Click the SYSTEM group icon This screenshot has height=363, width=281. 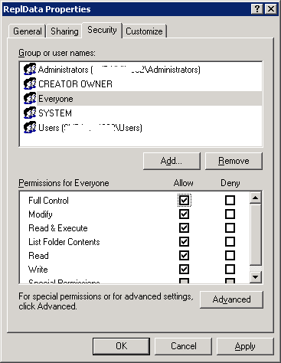[x=30, y=113]
